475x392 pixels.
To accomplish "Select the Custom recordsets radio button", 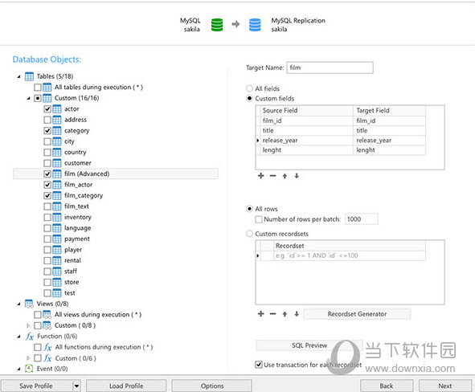I will (249, 234).
